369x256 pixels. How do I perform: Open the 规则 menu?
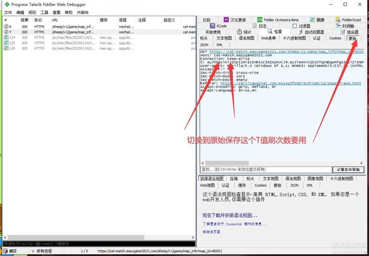tap(32, 12)
